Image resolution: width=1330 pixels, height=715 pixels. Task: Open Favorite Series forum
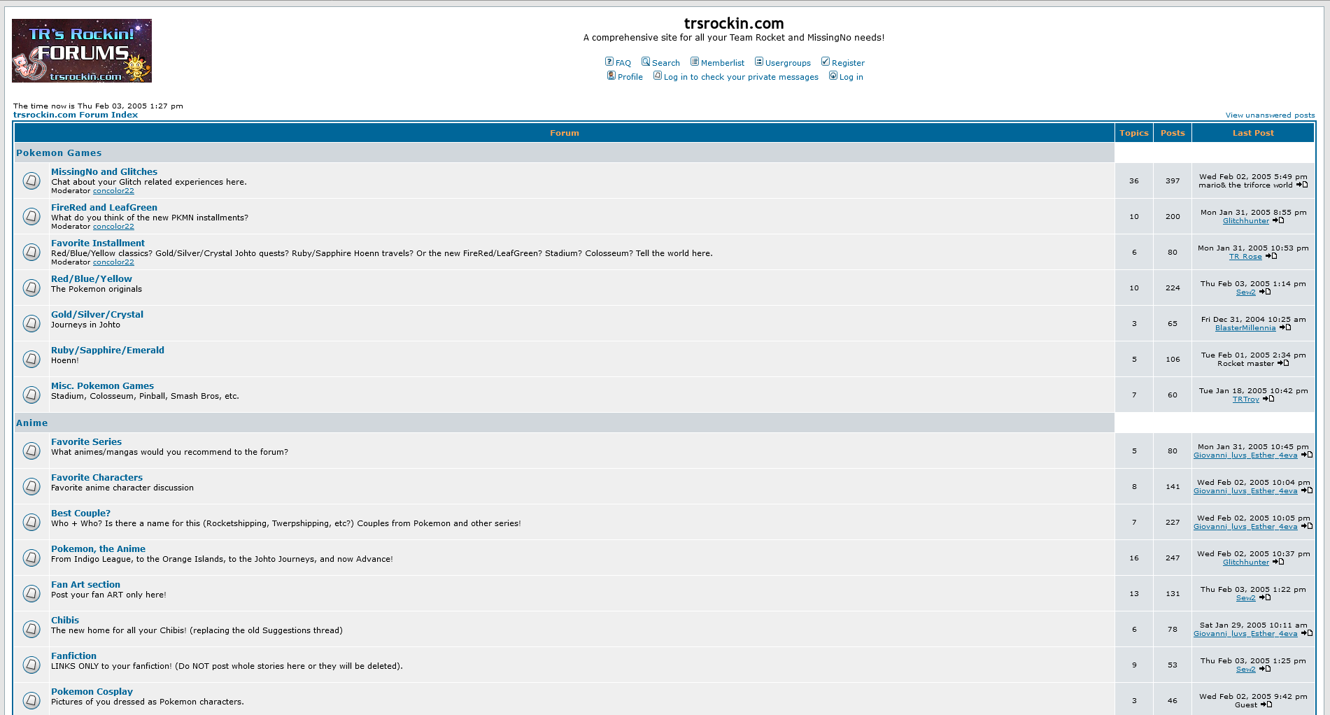[x=86, y=441]
